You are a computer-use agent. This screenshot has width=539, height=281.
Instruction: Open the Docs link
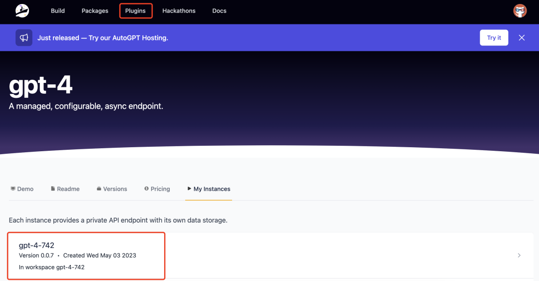point(219,10)
